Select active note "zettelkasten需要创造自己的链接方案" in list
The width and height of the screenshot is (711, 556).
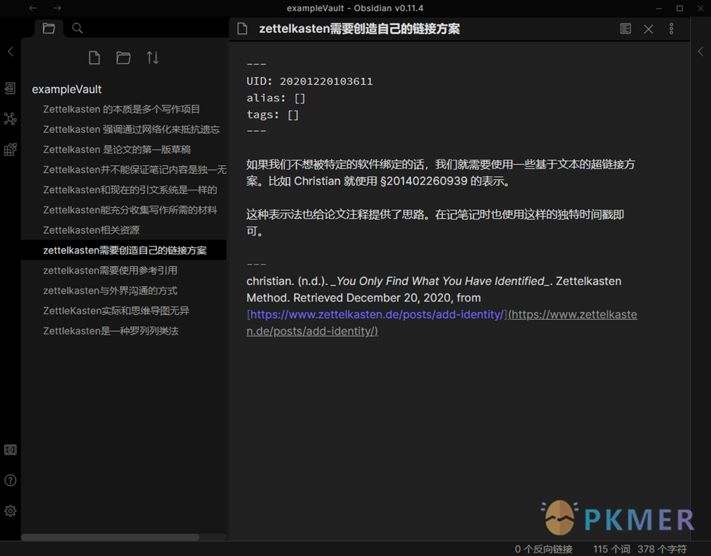tap(125, 250)
